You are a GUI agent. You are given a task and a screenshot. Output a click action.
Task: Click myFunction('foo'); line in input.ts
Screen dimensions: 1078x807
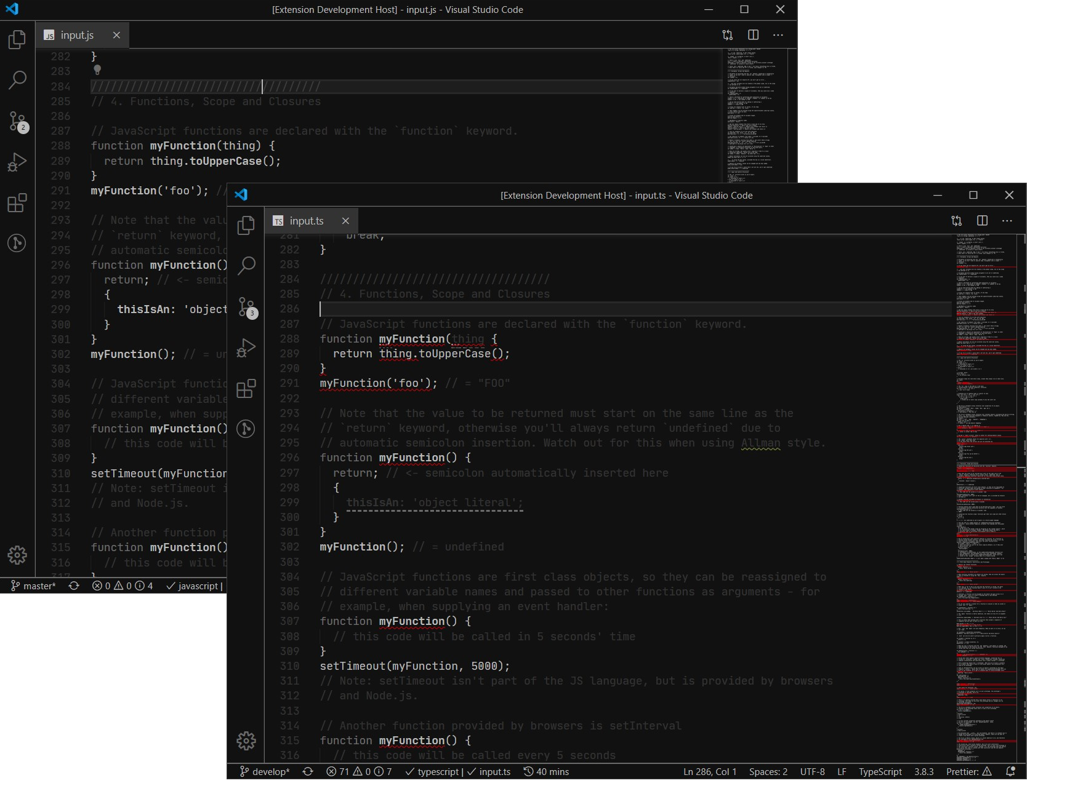(379, 383)
